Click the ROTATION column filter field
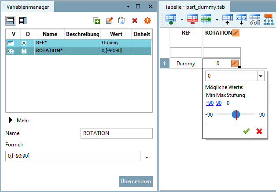This screenshot has height=192, width=276. 222,53
